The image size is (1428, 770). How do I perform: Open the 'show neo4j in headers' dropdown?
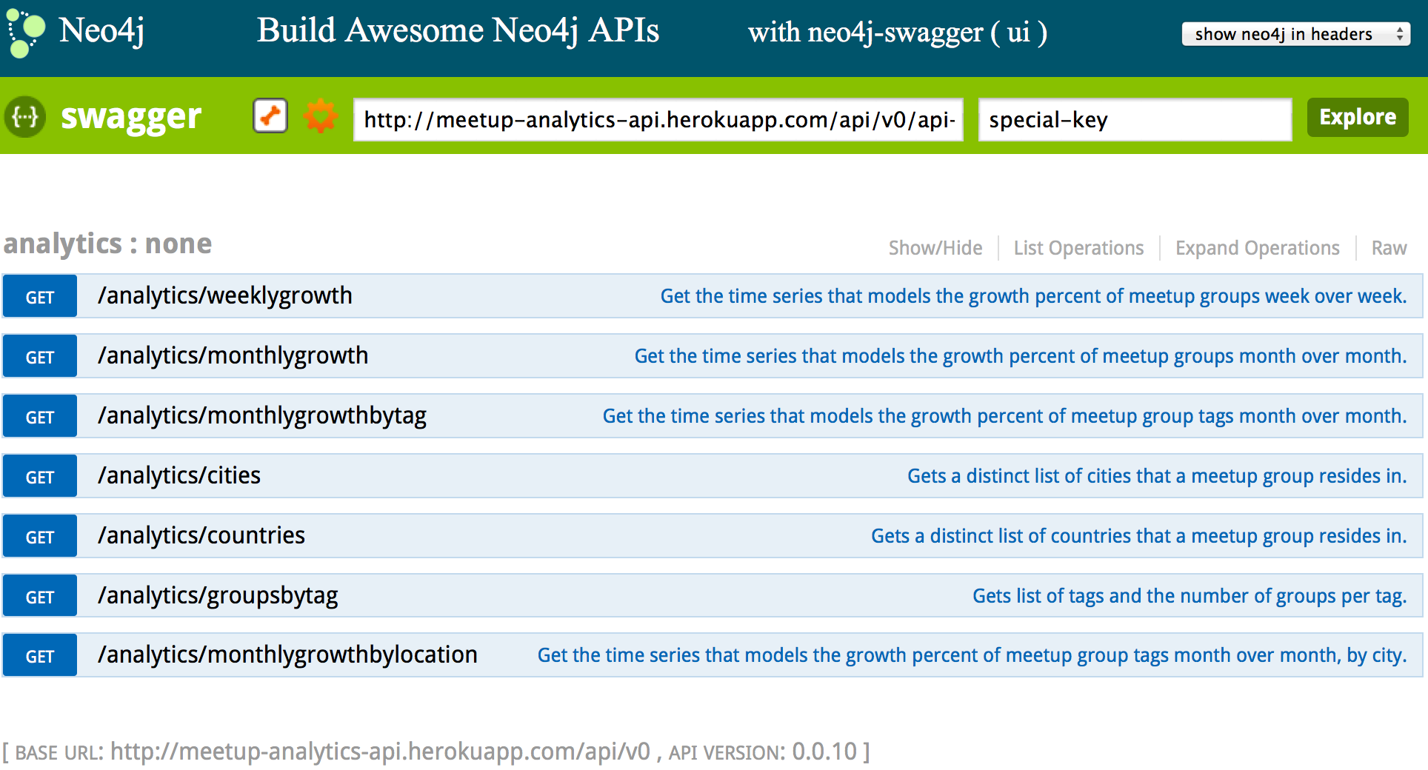click(1295, 34)
